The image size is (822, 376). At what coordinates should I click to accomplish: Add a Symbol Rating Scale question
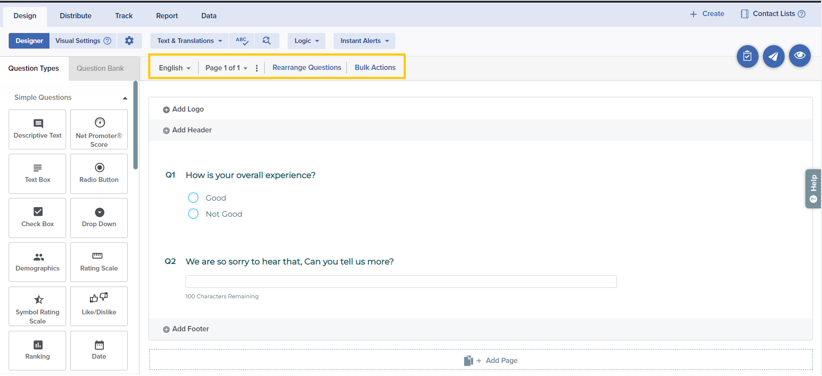[x=37, y=306]
